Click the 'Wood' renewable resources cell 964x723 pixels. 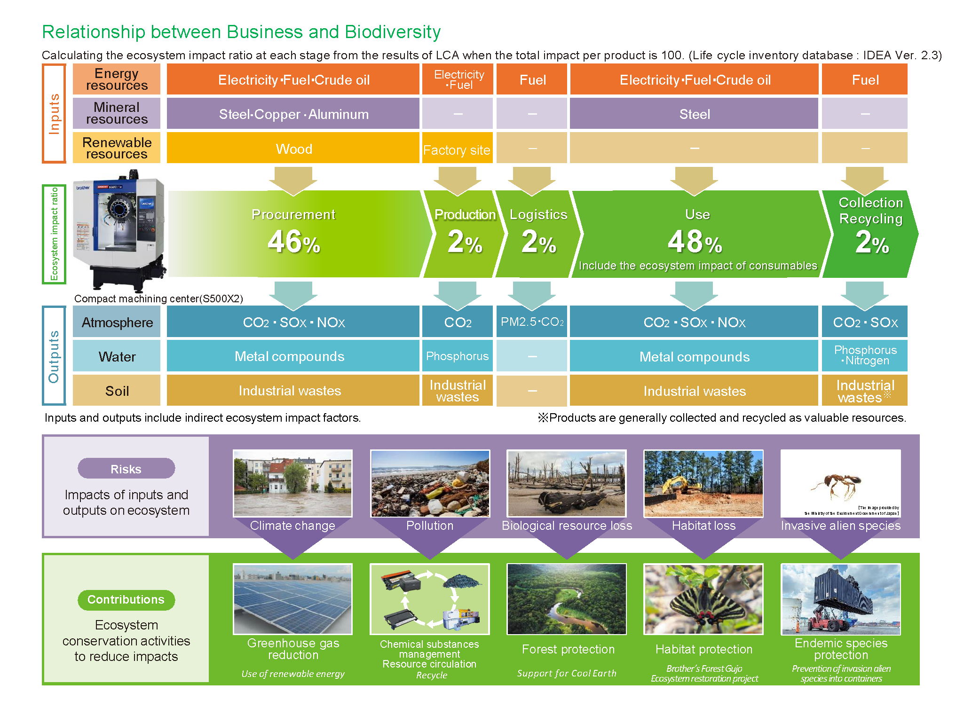point(293,148)
